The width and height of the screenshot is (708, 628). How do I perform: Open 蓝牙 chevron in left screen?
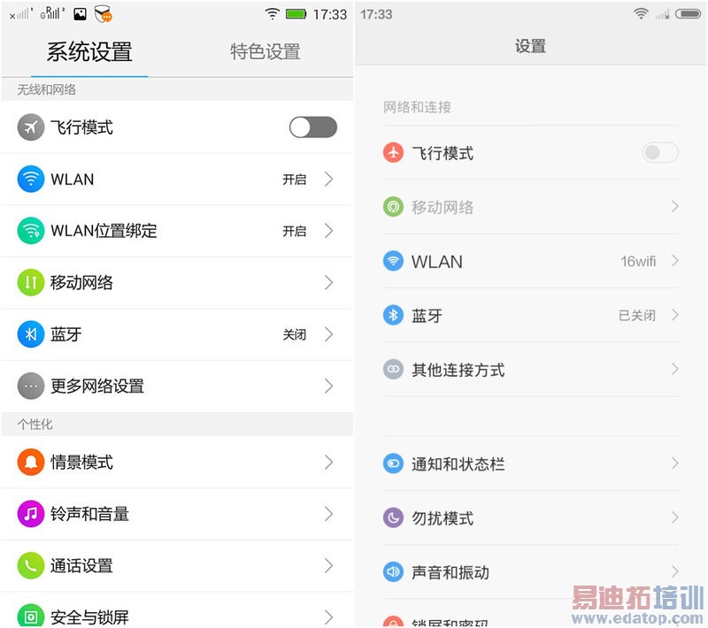329,333
